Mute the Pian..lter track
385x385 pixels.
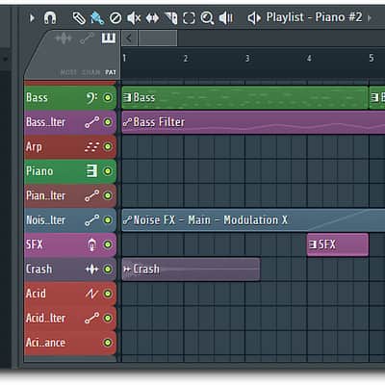pos(108,195)
